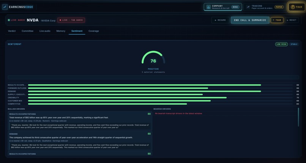Click the NVDA ticker badge in the Company tab
306x163 pixels.
235,7
